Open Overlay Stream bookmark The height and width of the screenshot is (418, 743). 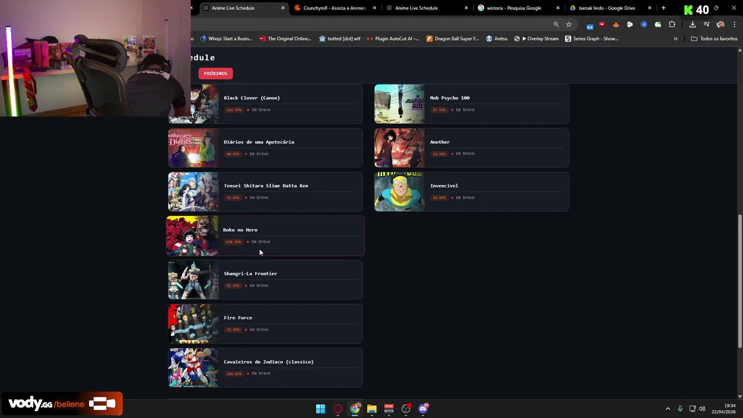tap(536, 39)
